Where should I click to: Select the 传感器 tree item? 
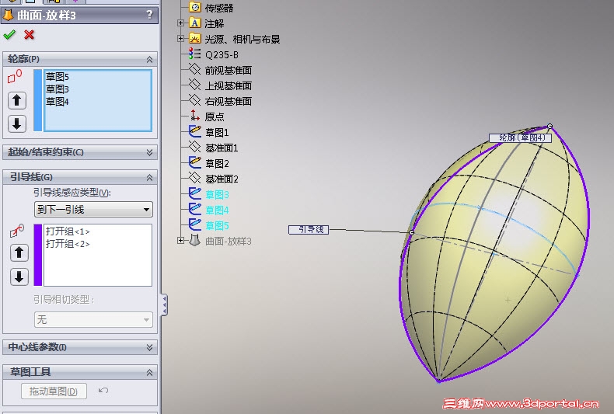click(219, 8)
